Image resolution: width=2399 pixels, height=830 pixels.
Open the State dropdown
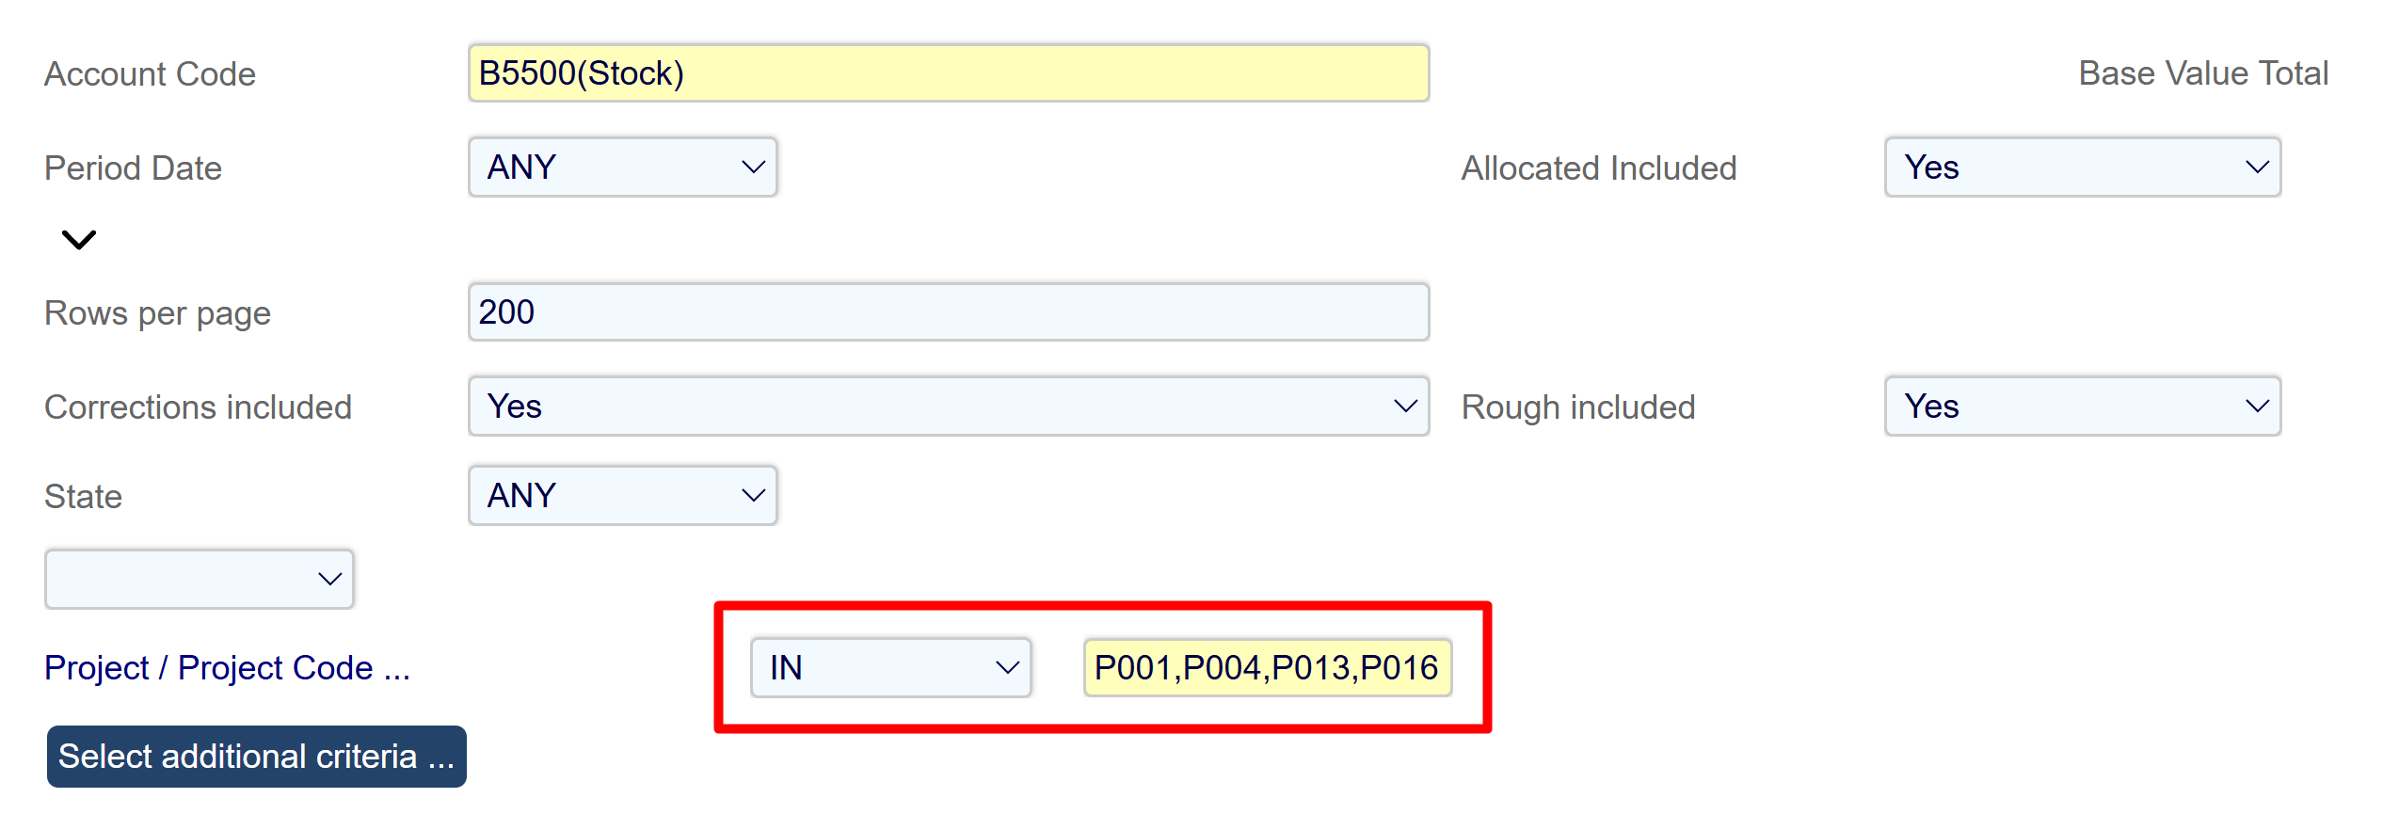[x=622, y=496]
